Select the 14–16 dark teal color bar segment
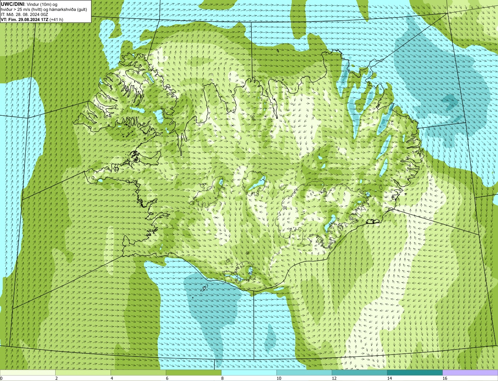The height and width of the screenshot is (381, 498). pos(415,373)
